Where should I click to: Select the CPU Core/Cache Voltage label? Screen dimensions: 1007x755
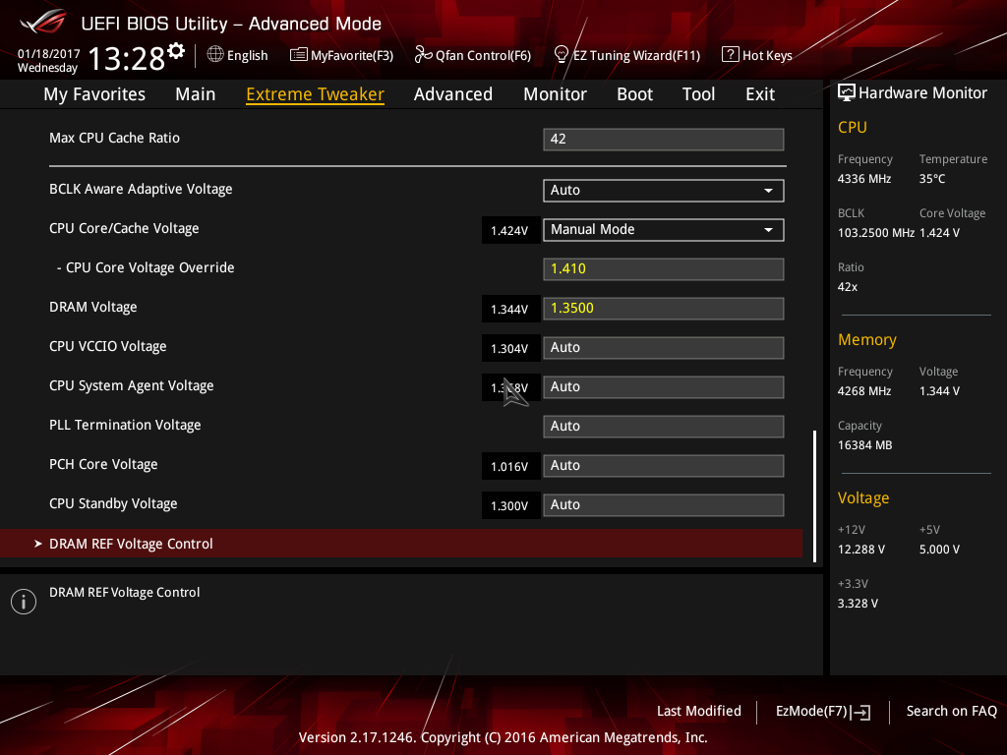tap(124, 228)
